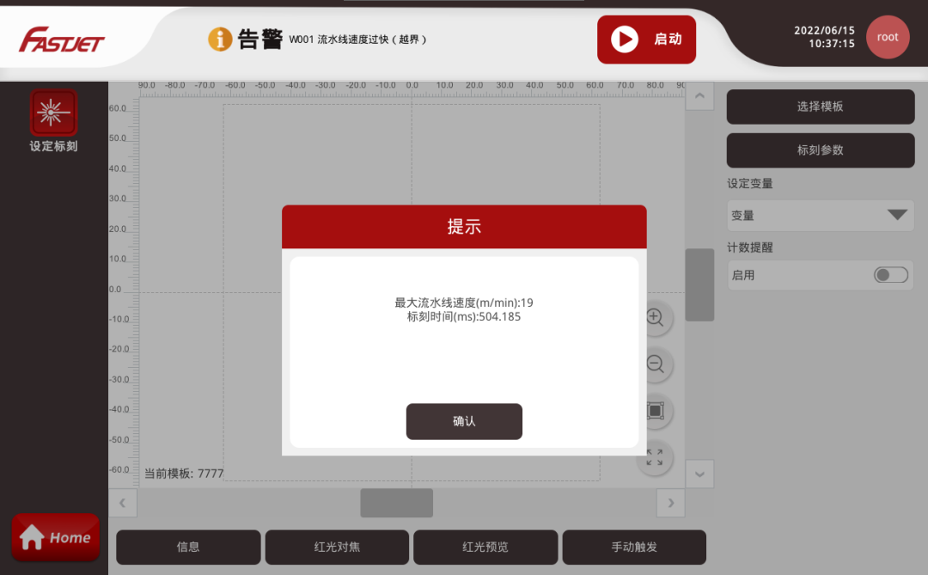Click the root user avatar

click(887, 38)
